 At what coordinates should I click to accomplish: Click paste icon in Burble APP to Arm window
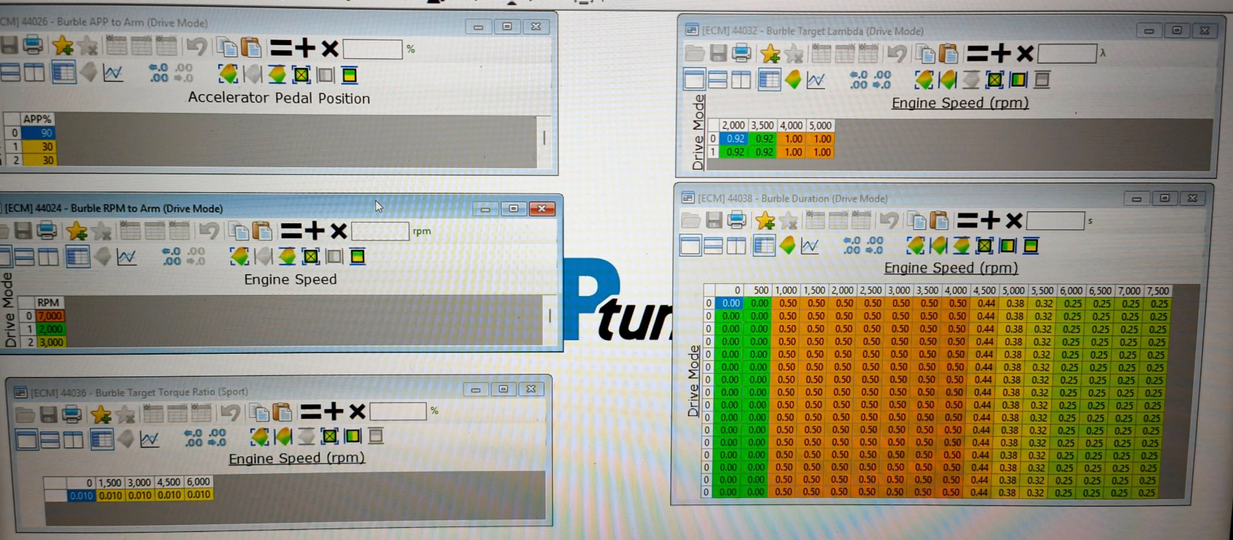point(251,47)
